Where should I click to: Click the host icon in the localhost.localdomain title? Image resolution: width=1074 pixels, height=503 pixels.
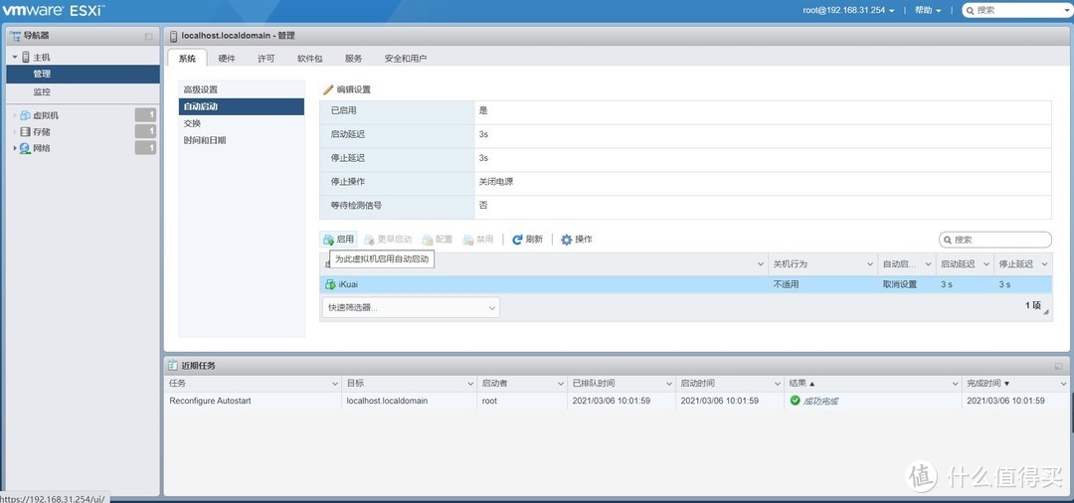[174, 36]
